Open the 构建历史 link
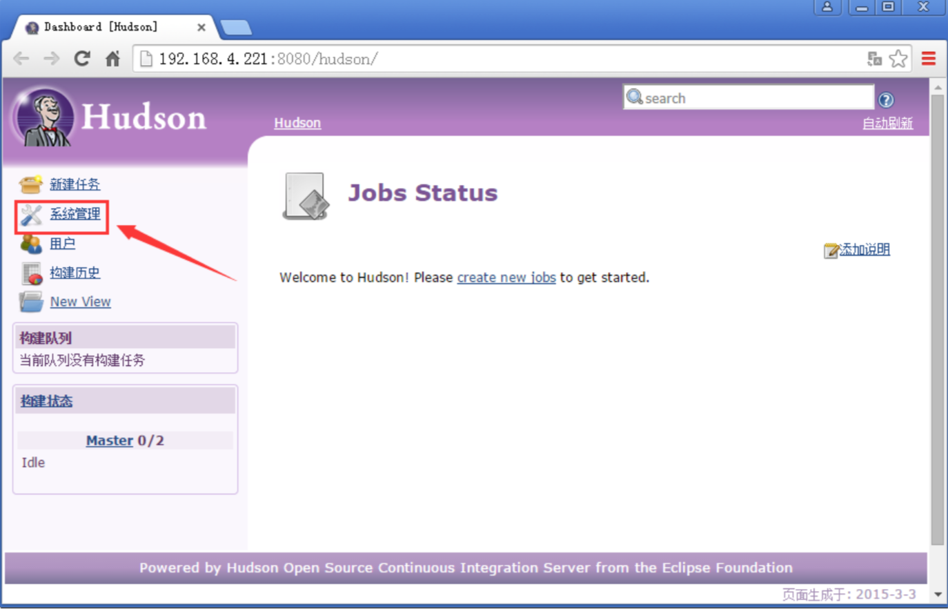 click(75, 273)
